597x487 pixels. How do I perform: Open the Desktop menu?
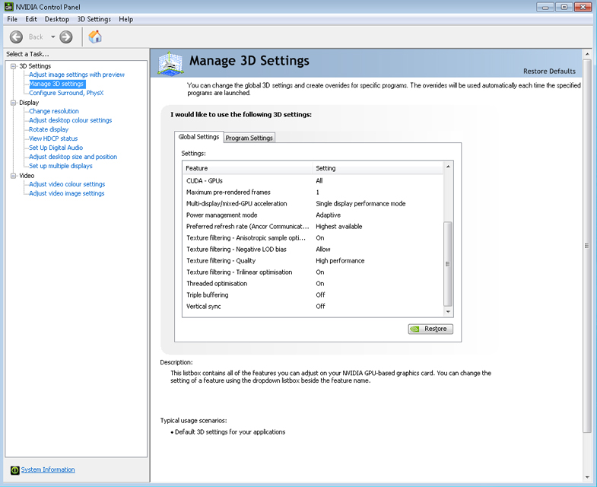click(x=57, y=19)
